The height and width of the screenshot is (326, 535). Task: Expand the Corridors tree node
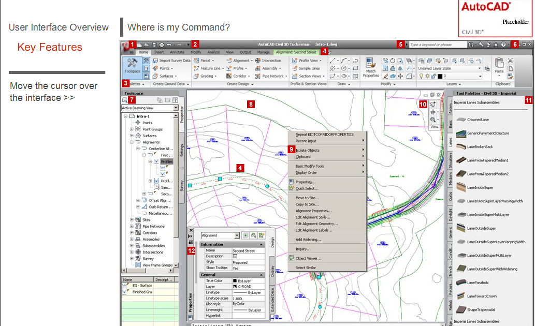click(132, 232)
